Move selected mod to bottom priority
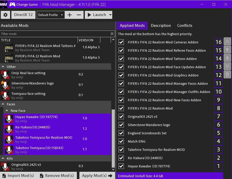The width and height of the screenshot is (232, 179). [227, 66]
